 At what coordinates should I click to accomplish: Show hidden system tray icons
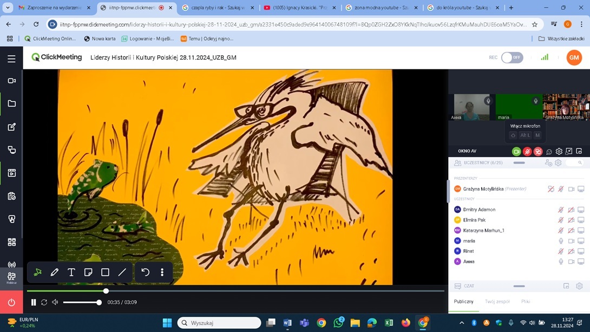tap(462, 323)
